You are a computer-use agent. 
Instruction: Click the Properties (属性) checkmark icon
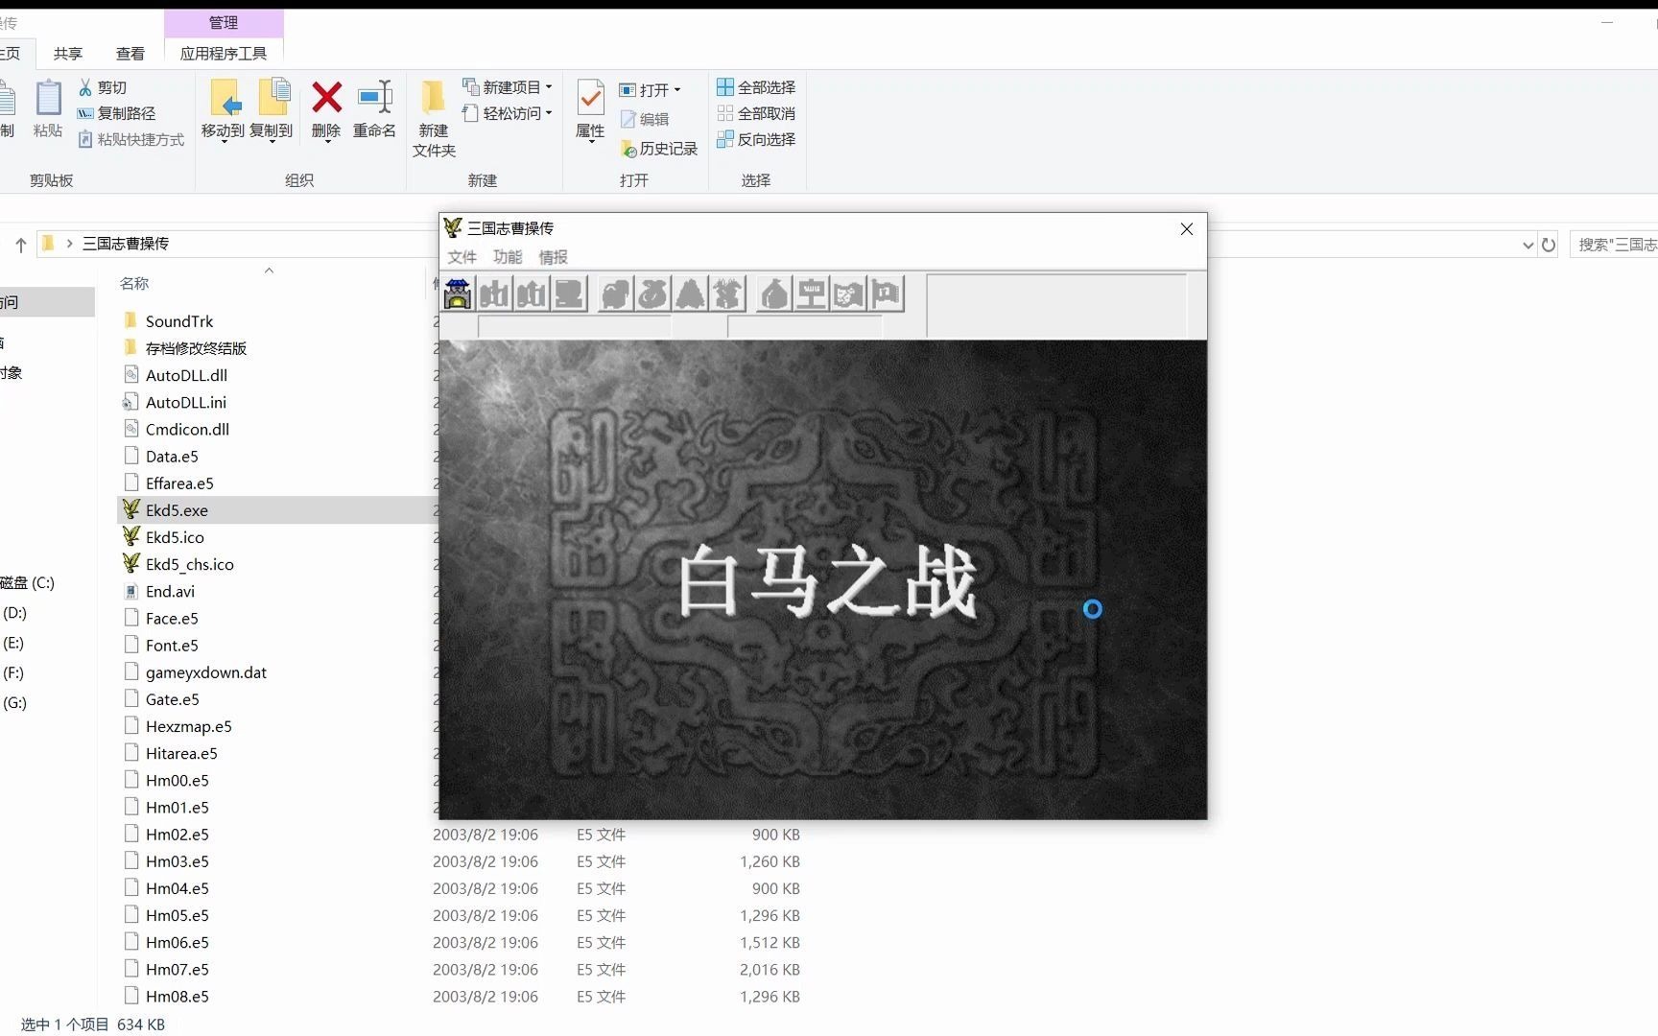pyautogui.click(x=590, y=98)
